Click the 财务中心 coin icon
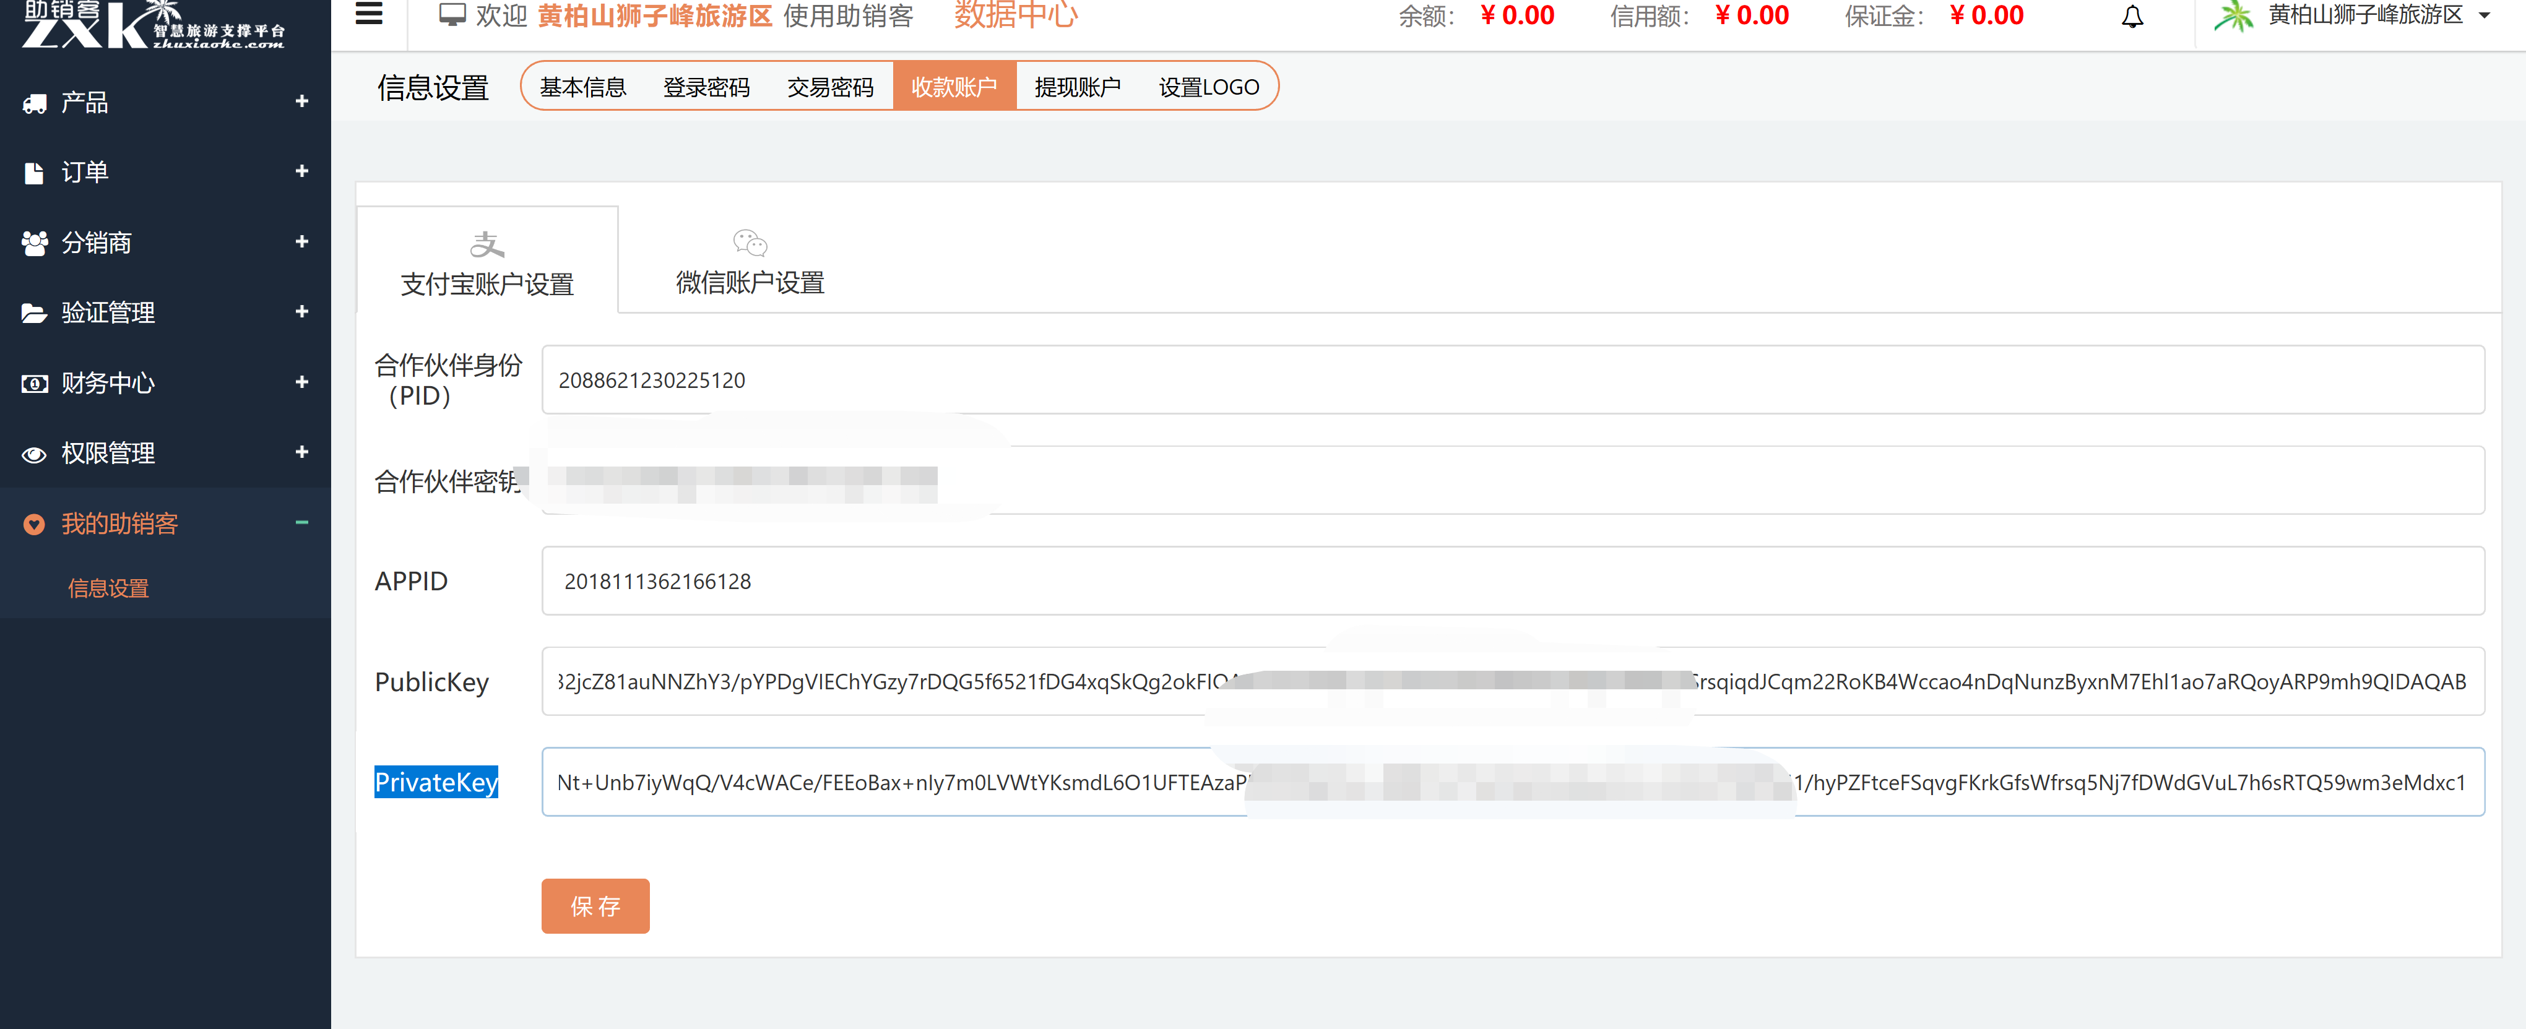The image size is (2526, 1029). pyautogui.click(x=34, y=383)
